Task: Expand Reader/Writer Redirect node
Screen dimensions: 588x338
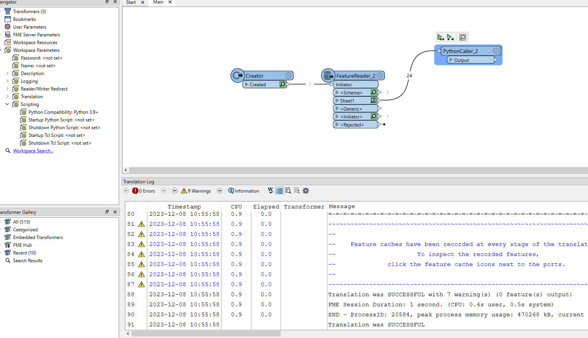Action: tap(7, 89)
